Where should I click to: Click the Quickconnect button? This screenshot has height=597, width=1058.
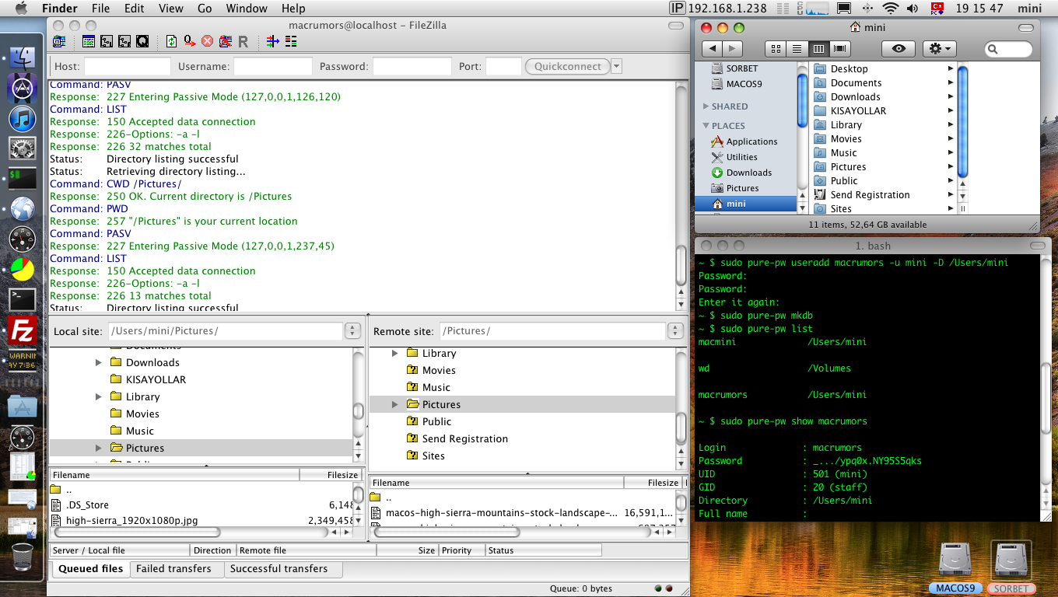(568, 66)
